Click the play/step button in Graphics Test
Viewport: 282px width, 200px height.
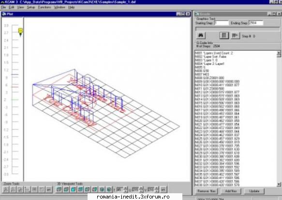[235, 35]
